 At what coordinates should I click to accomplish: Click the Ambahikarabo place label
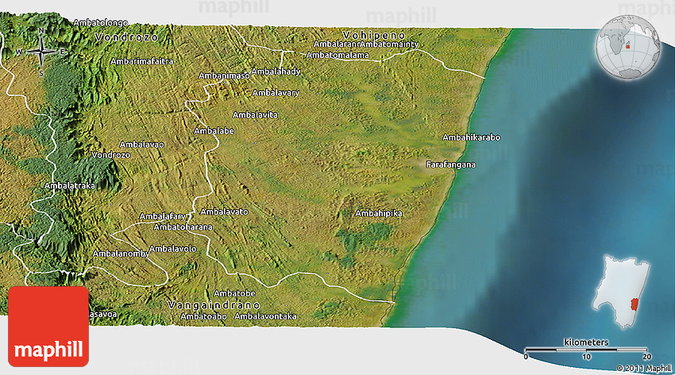click(472, 137)
